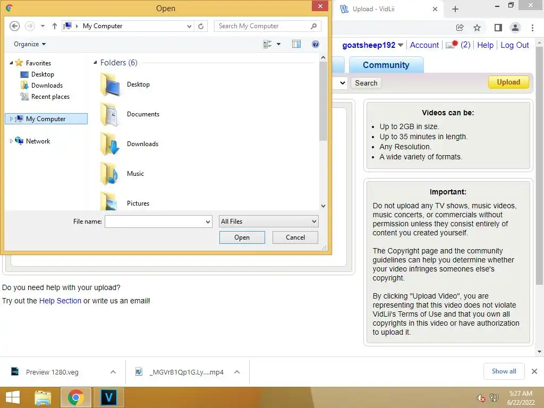The width and height of the screenshot is (544, 408).
Task: Switch to the Community tab
Action: 386,65
